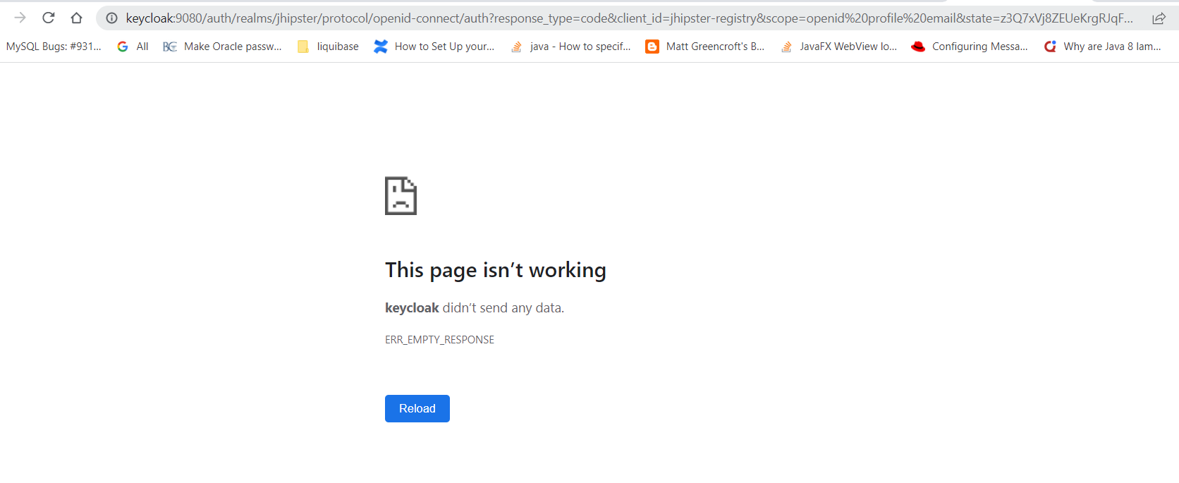Click the sad page error icon
Screen dimensions: 1179x483
401,195
